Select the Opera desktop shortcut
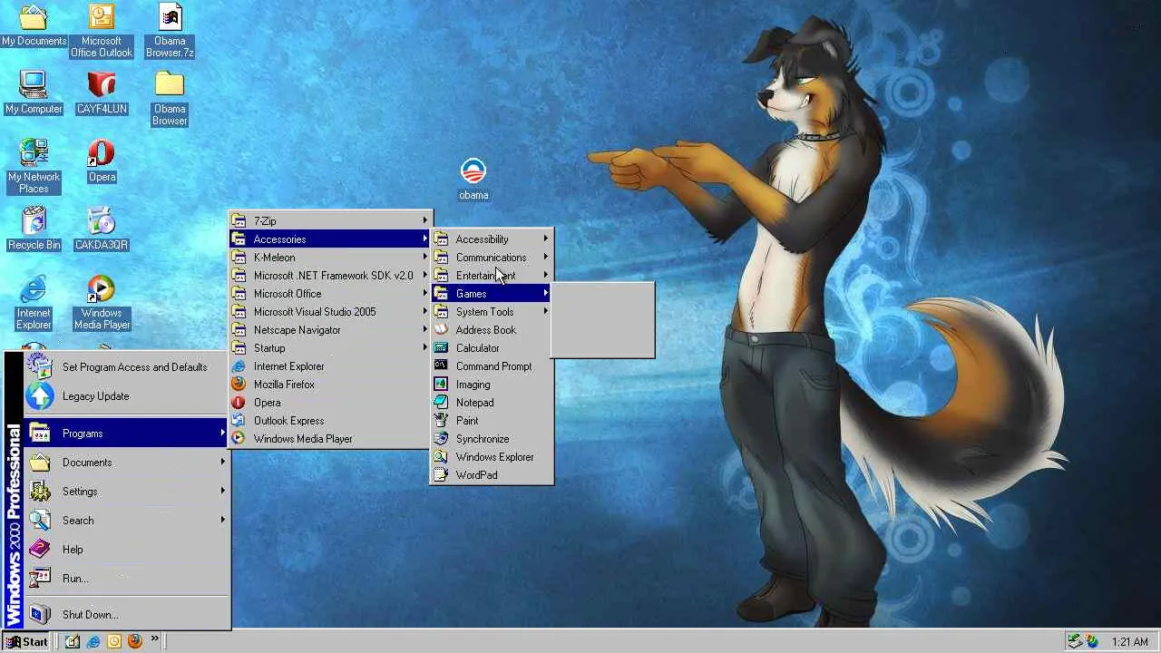 point(102,161)
